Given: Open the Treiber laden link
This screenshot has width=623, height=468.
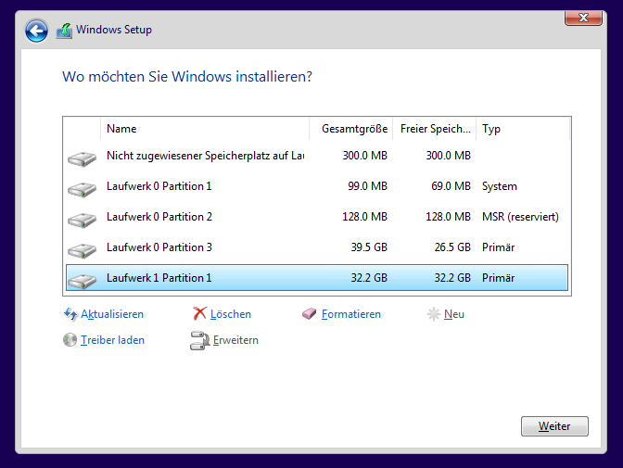Looking at the screenshot, I should [x=112, y=340].
